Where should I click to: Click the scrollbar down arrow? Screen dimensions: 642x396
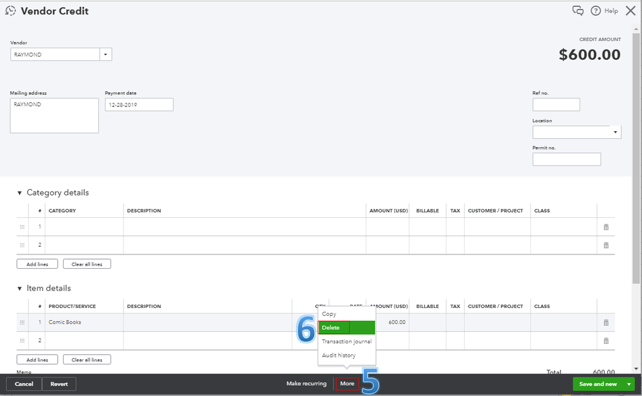click(636, 369)
